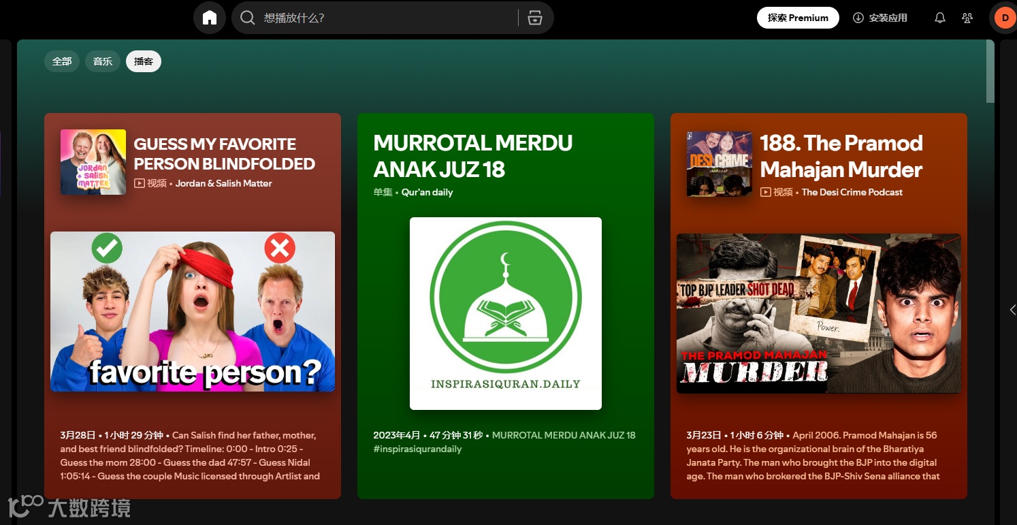
Task: Expand the right sidebar chevron
Action: [x=1012, y=310]
